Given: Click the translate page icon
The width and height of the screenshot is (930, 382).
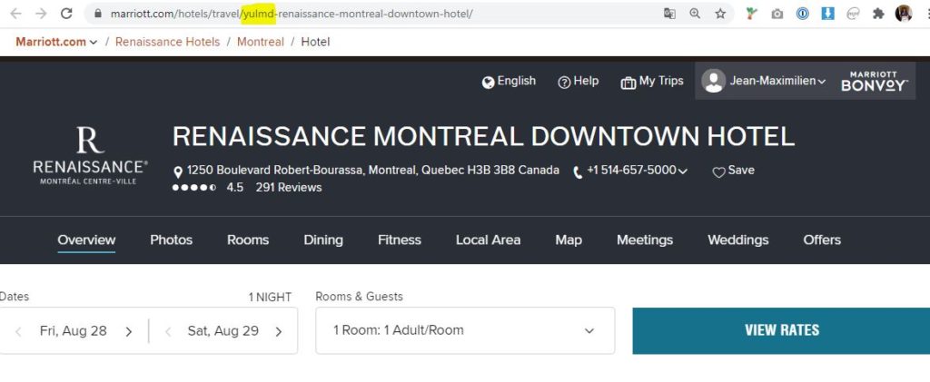Looking at the screenshot, I should point(669,14).
